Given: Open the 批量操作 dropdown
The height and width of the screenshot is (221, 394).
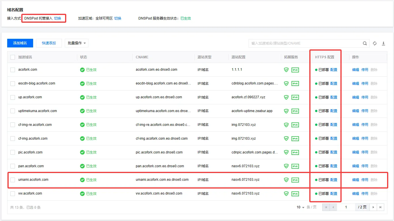Looking at the screenshot, I should coord(76,43).
